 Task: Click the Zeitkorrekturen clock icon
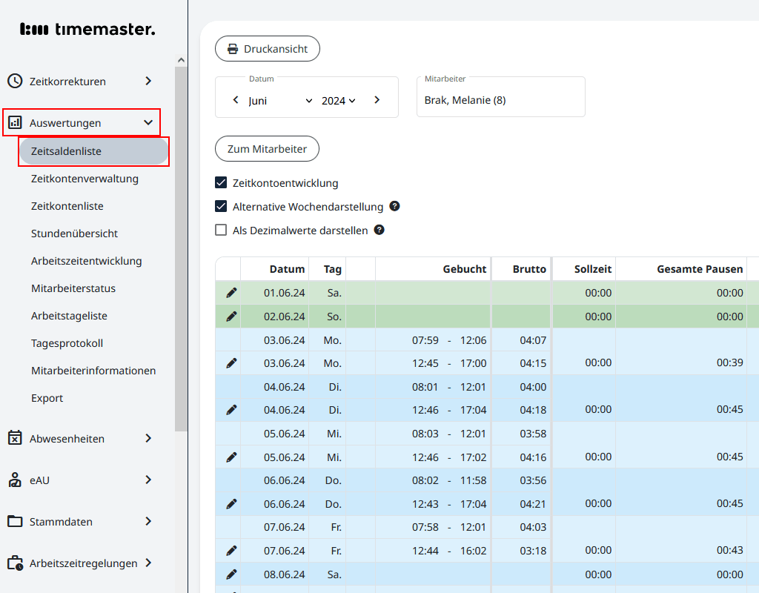point(15,81)
